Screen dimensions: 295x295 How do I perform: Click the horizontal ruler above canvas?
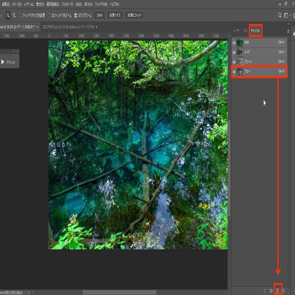pos(114,36)
